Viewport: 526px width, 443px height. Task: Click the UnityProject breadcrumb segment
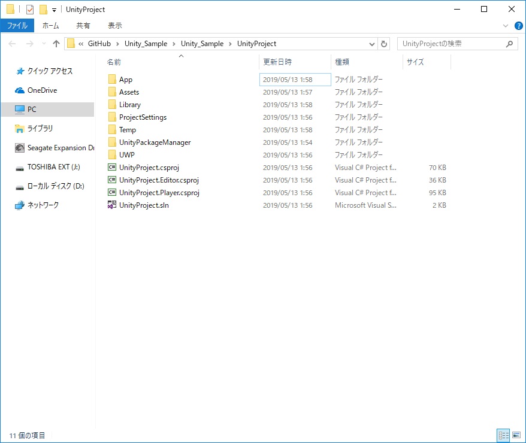[x=256, y=44]
